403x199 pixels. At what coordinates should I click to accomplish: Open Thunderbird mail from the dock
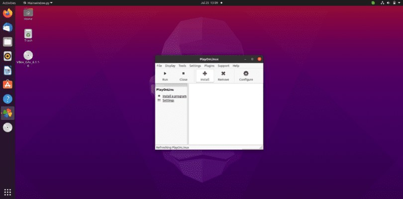point(7,27)
